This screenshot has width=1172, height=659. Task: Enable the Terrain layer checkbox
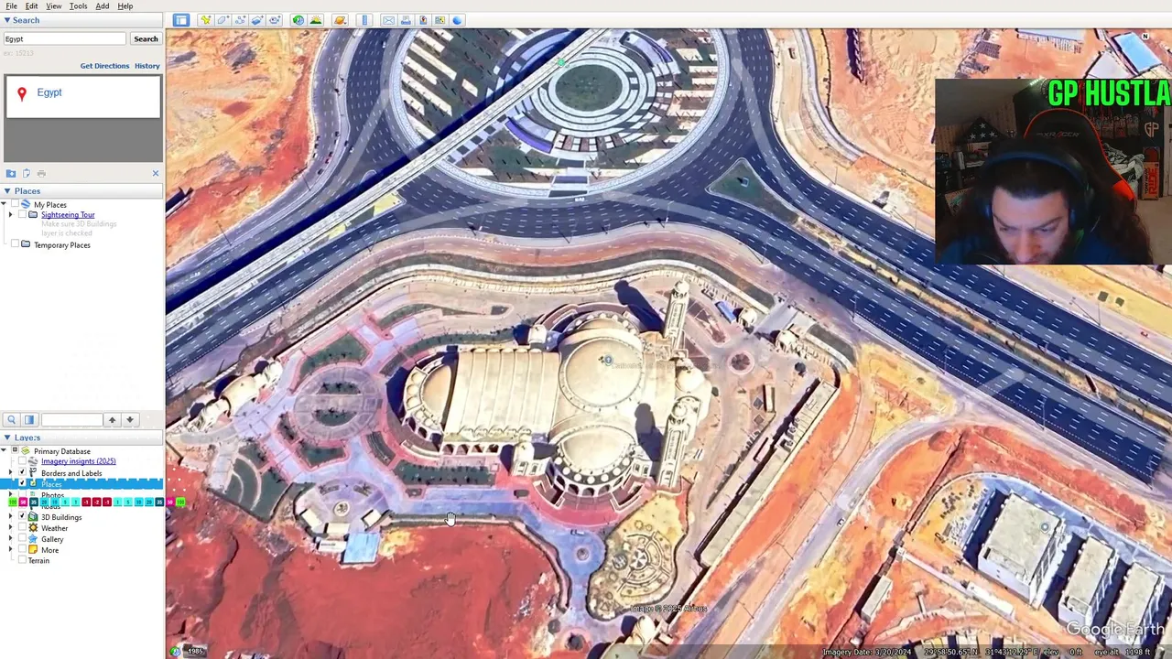(x=22, y=559)
